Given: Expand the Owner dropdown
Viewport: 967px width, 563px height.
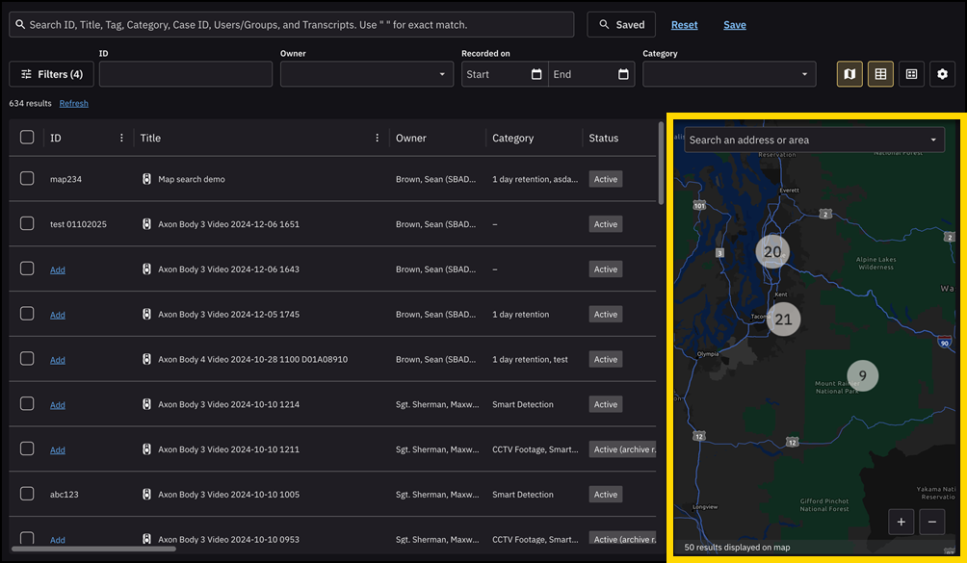Looking at the screenshot, I should click(442, 74).
